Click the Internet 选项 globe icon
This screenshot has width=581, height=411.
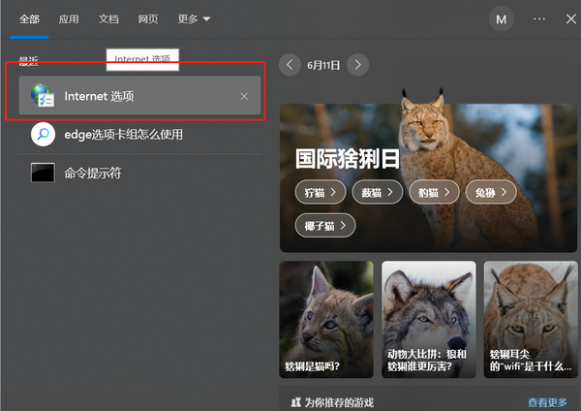click(43, 96)
